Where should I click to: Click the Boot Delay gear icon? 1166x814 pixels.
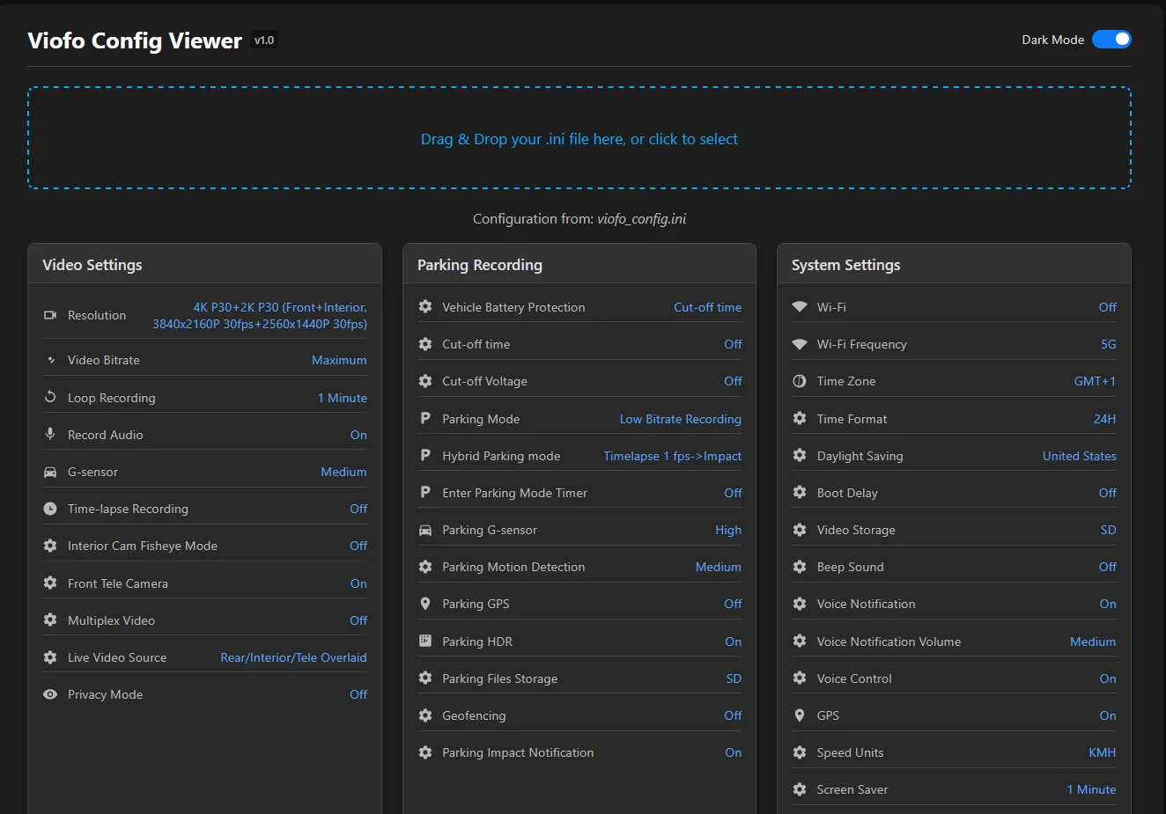800,492
